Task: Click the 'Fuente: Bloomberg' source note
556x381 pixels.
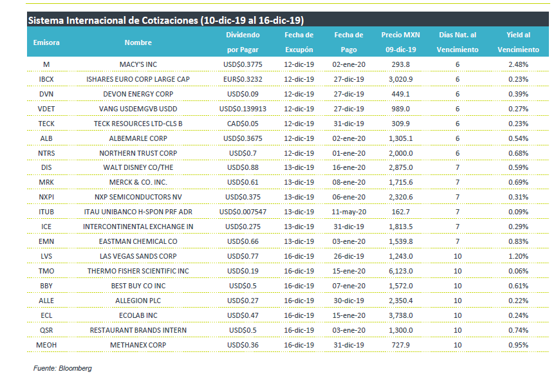Action: click(63, 369)
